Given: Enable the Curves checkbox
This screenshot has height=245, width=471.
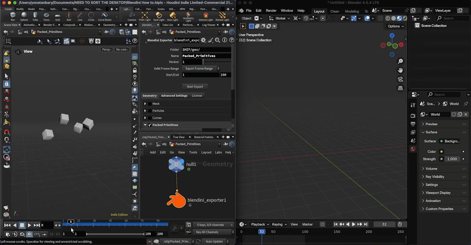Looking at the screenshot, I should point(150,118).
